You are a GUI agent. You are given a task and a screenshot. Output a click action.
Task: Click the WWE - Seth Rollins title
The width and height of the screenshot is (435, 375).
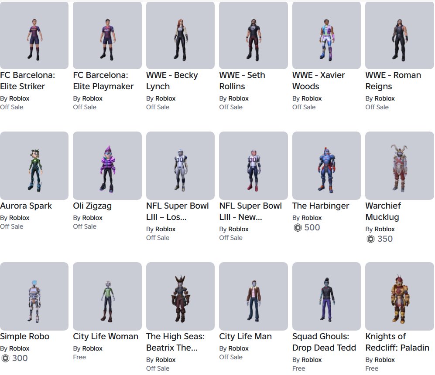pos(242,81)
